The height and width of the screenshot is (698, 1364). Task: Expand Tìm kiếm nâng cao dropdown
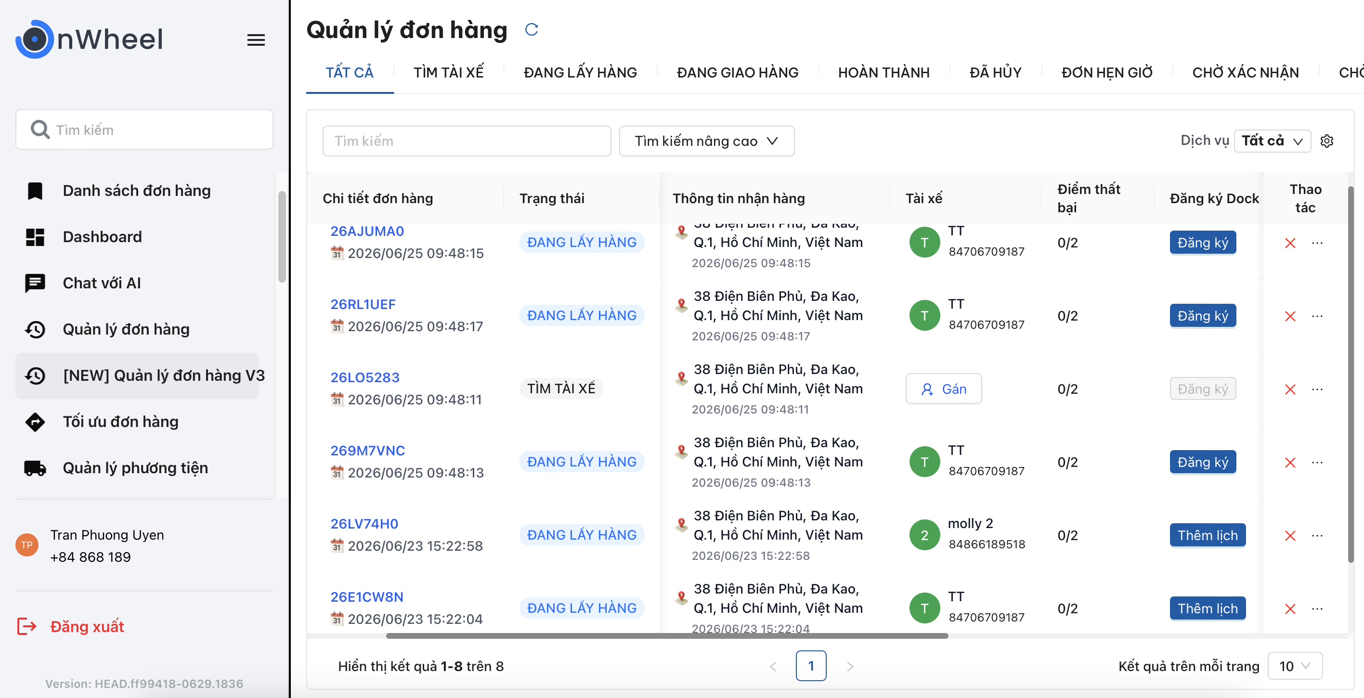point(706,141)
